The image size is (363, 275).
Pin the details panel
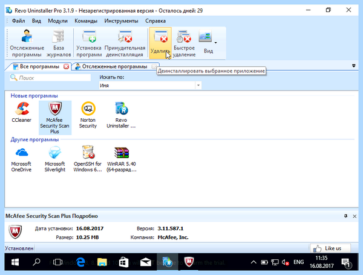[x=345, y=216]
